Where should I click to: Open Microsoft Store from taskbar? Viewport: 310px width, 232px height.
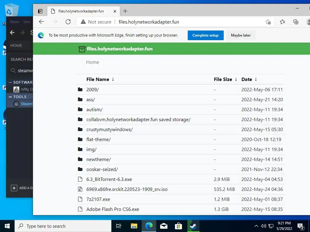(x=178, y=226)
